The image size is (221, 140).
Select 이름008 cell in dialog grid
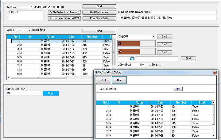(x=140, y=135)
